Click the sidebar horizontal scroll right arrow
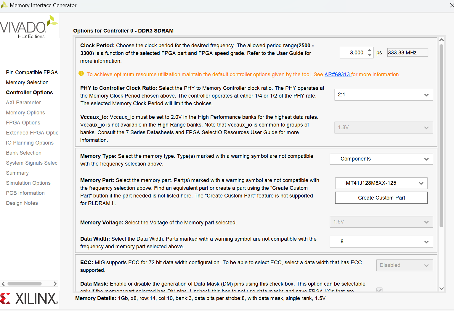 pyautogui.click(x=55, y=284)
